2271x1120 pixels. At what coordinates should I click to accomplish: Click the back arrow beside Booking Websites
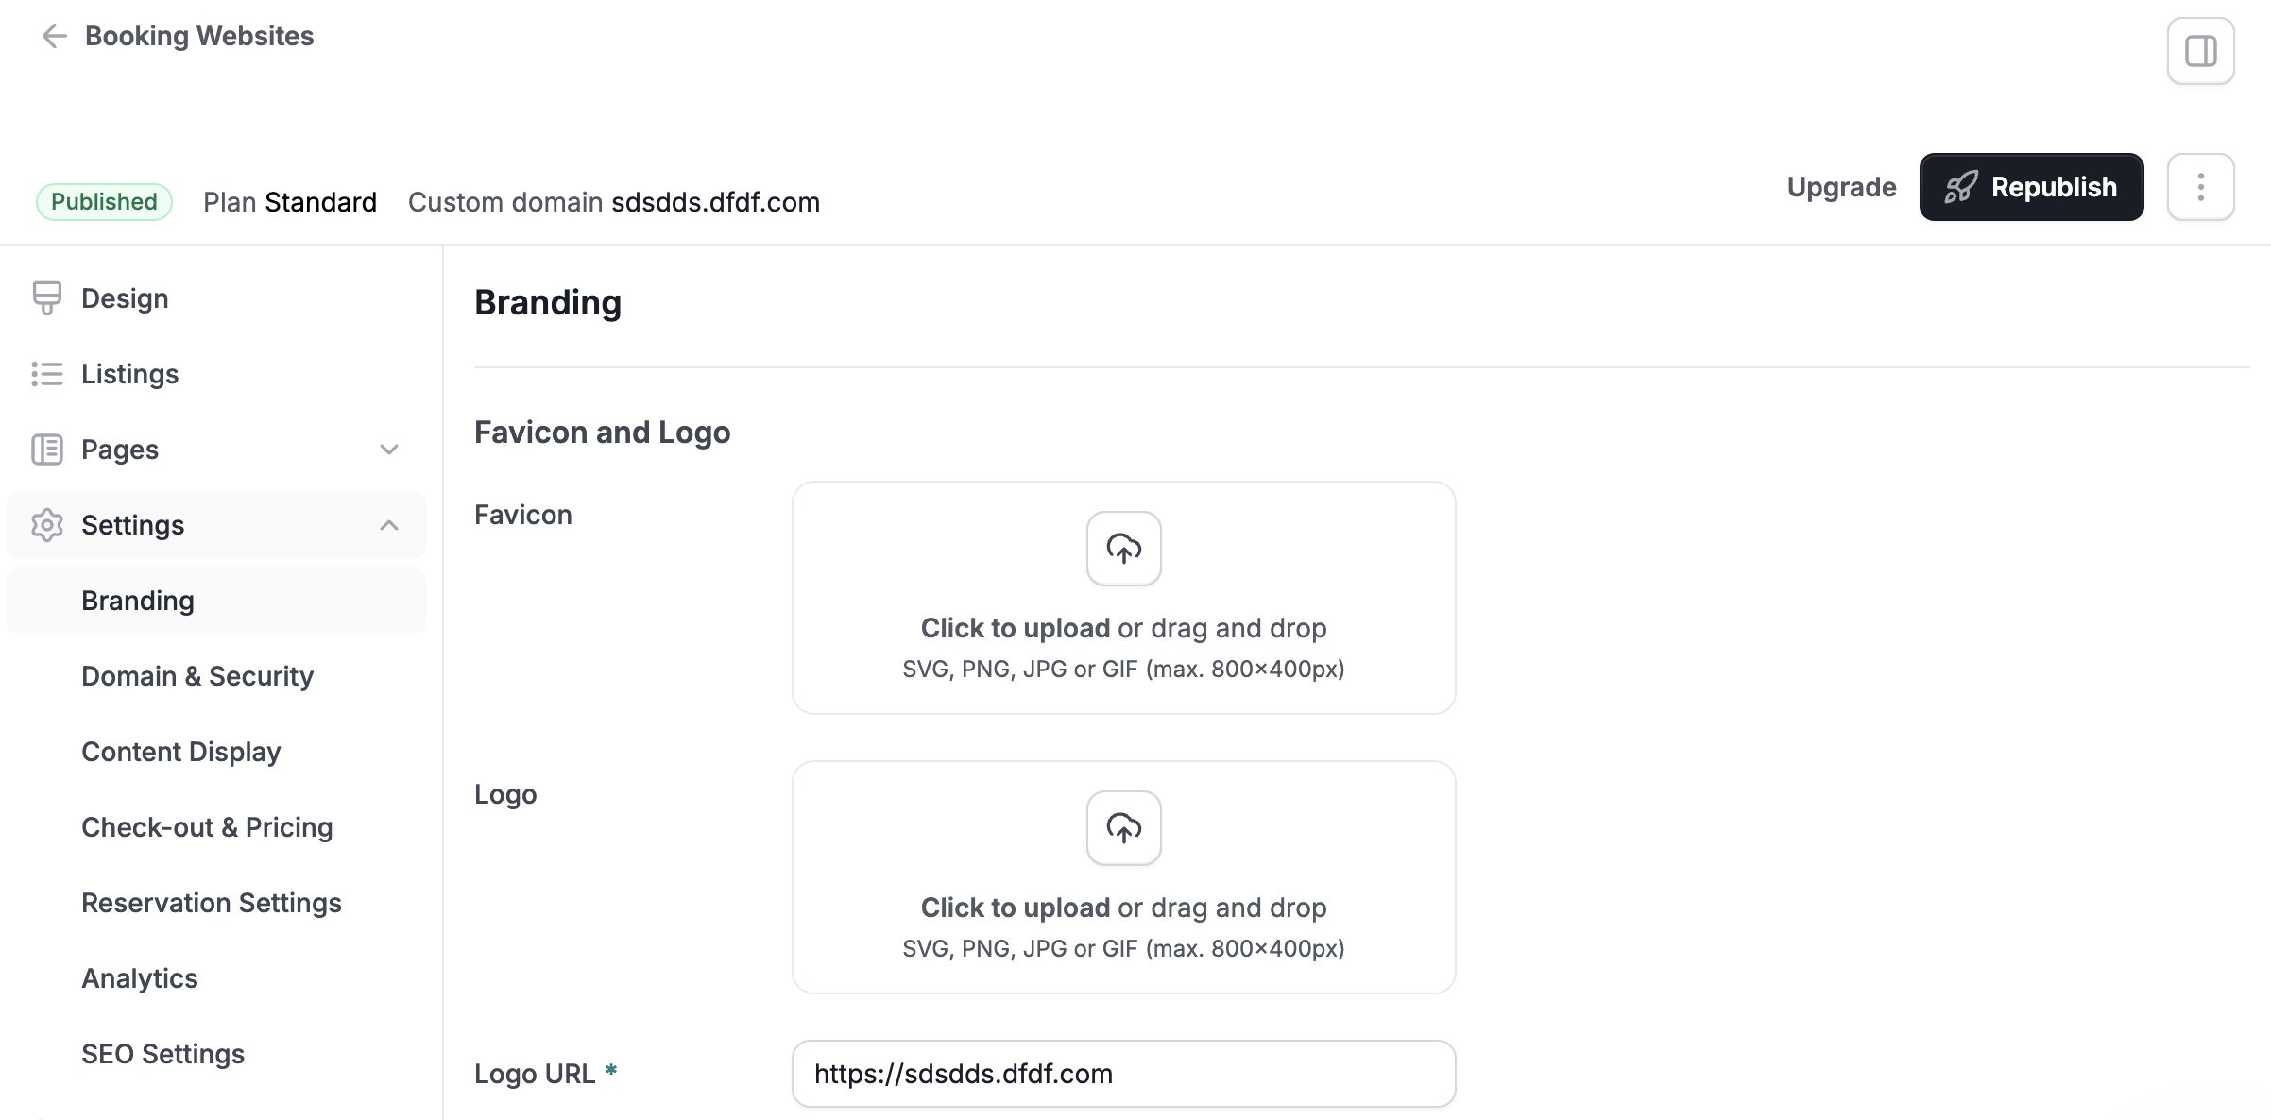coord(54,36)
